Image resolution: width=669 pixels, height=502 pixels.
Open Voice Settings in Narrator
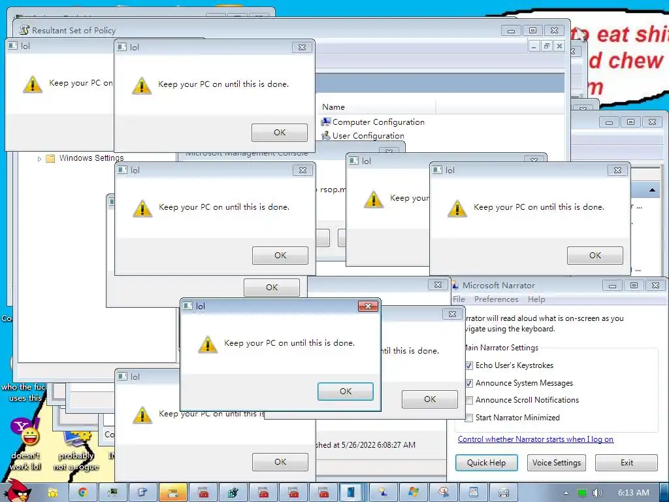(x=557, y=463)
